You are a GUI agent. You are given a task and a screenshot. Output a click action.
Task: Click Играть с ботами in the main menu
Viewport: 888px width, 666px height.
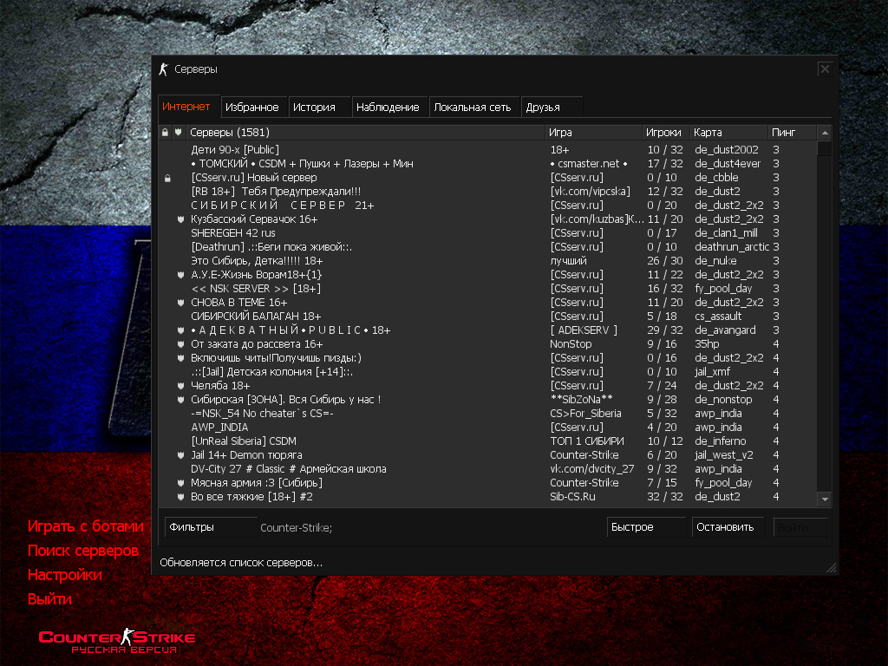pos(86,526)
